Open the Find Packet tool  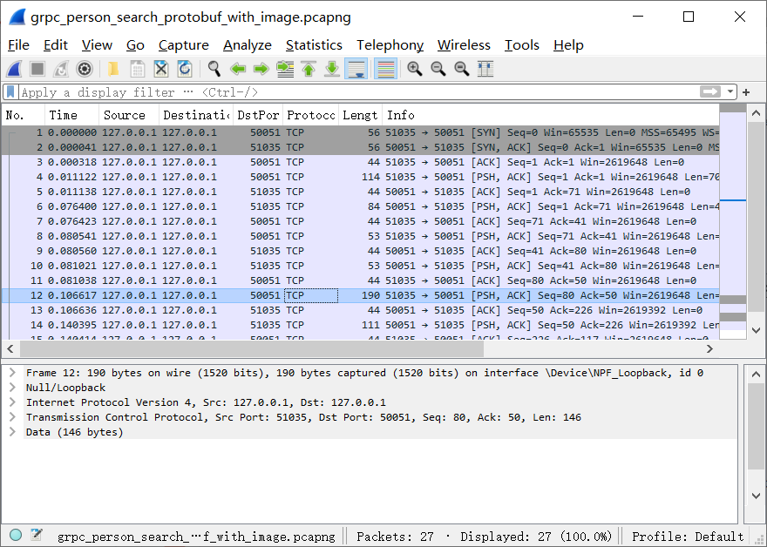point(214,69)
